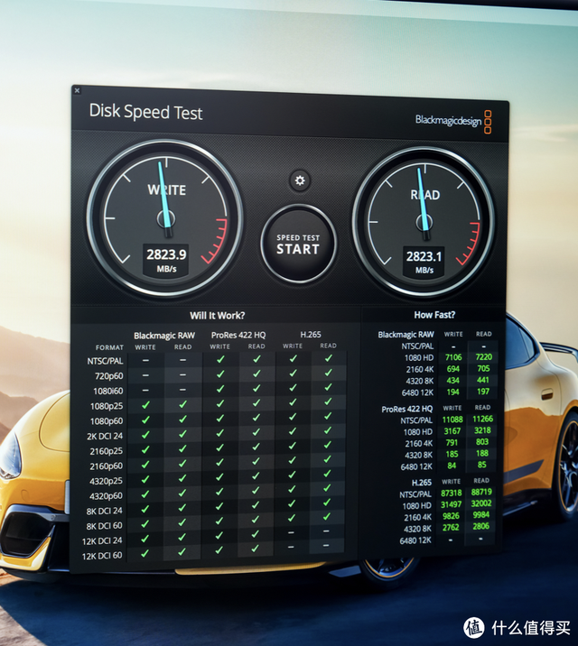Click ProRes 422 HQ read checkmark for 12K DCI 24
Screen dimensions: 578x646
click(x=256, y=534)
